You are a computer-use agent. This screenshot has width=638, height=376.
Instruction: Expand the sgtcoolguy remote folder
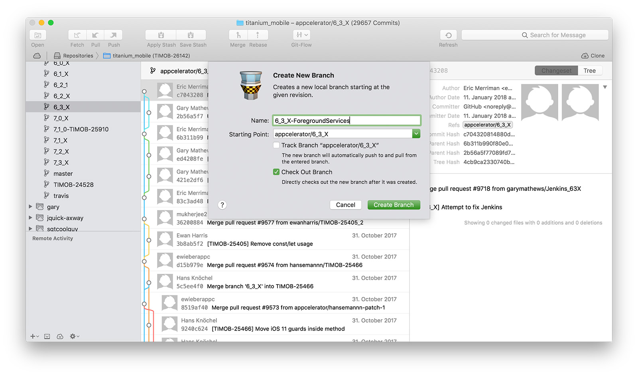click(30, 229)
